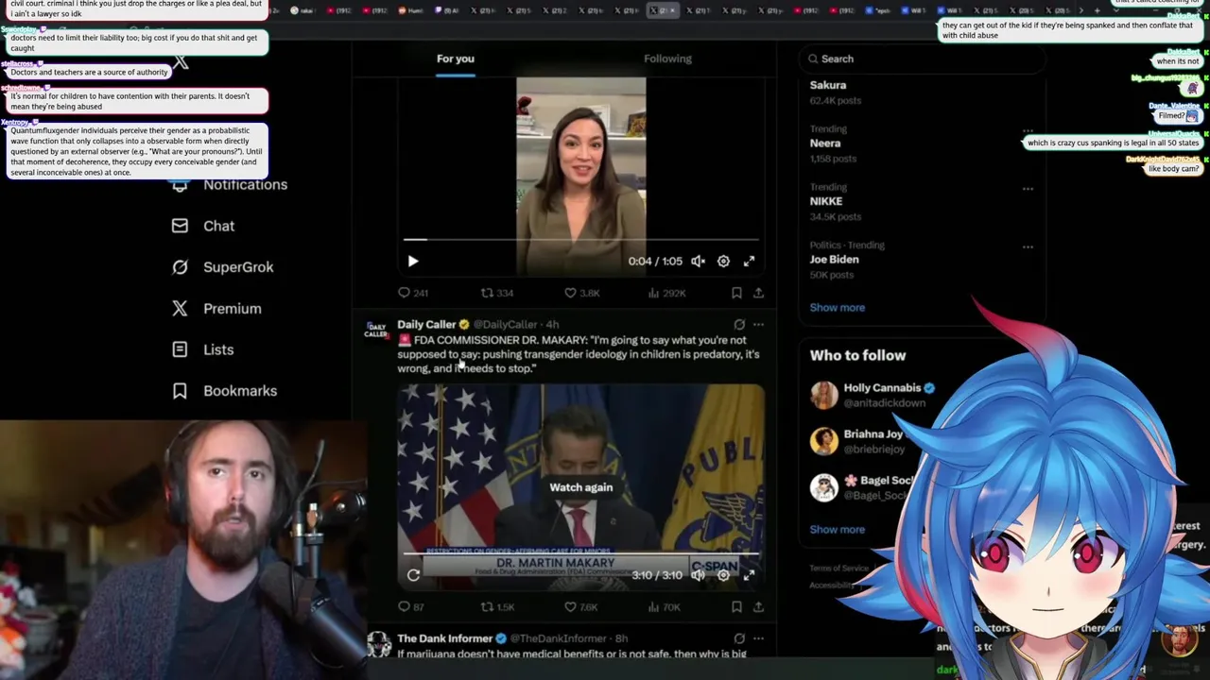Open the Daily Caller profile name
Viewport: 1210px width, 680px height.
coord(426,324)
